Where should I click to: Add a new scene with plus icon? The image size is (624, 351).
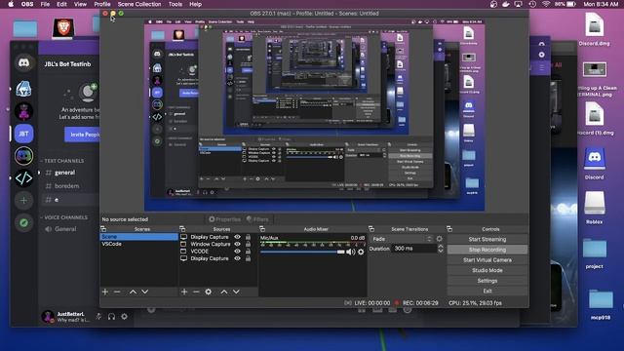pos(105,292)
